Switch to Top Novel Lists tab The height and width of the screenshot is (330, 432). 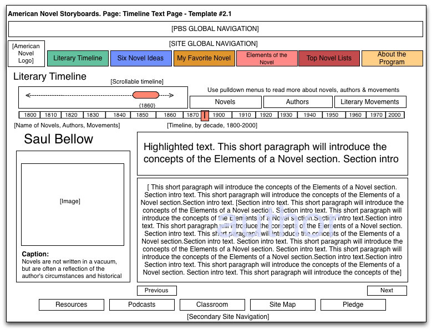click(329, 58)
